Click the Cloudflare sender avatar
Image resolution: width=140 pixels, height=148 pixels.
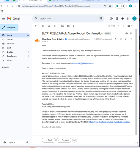click(37, 40)
